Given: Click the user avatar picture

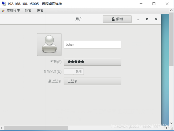Looking at the screenshot, I should 49,45.
